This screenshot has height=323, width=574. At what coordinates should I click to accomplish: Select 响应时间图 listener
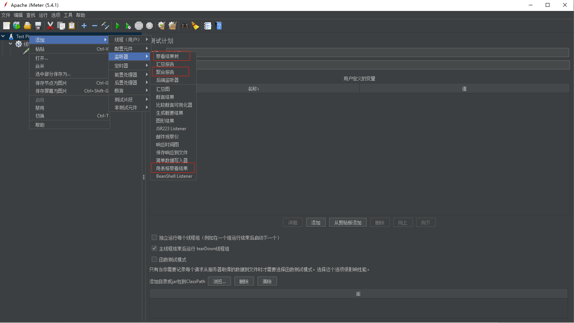click(173, 145)
